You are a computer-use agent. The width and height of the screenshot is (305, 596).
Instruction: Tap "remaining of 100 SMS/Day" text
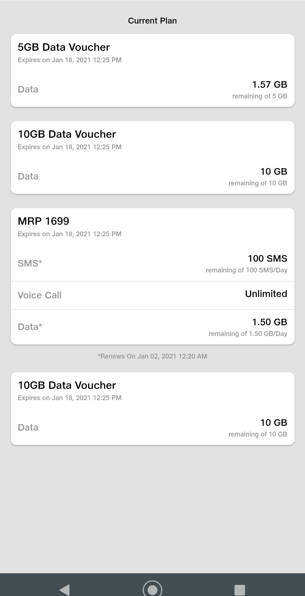point(247,270)
